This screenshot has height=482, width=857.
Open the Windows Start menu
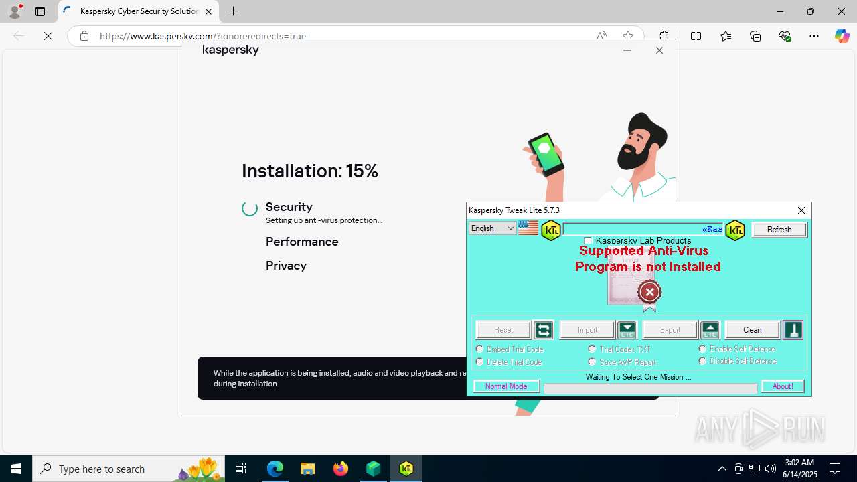coord(16,469)
